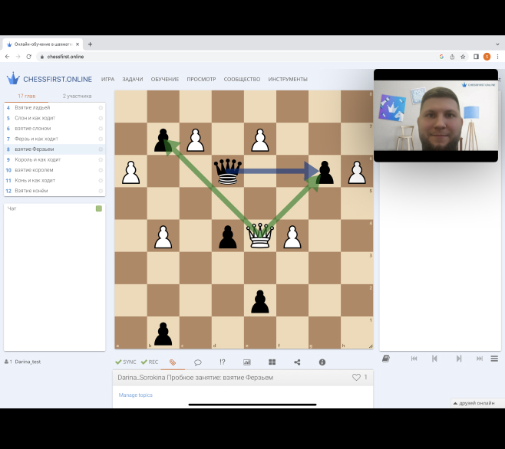Click the tags icon below the board
The width and height of the screenshot is (505, 449).
(173, 362)
